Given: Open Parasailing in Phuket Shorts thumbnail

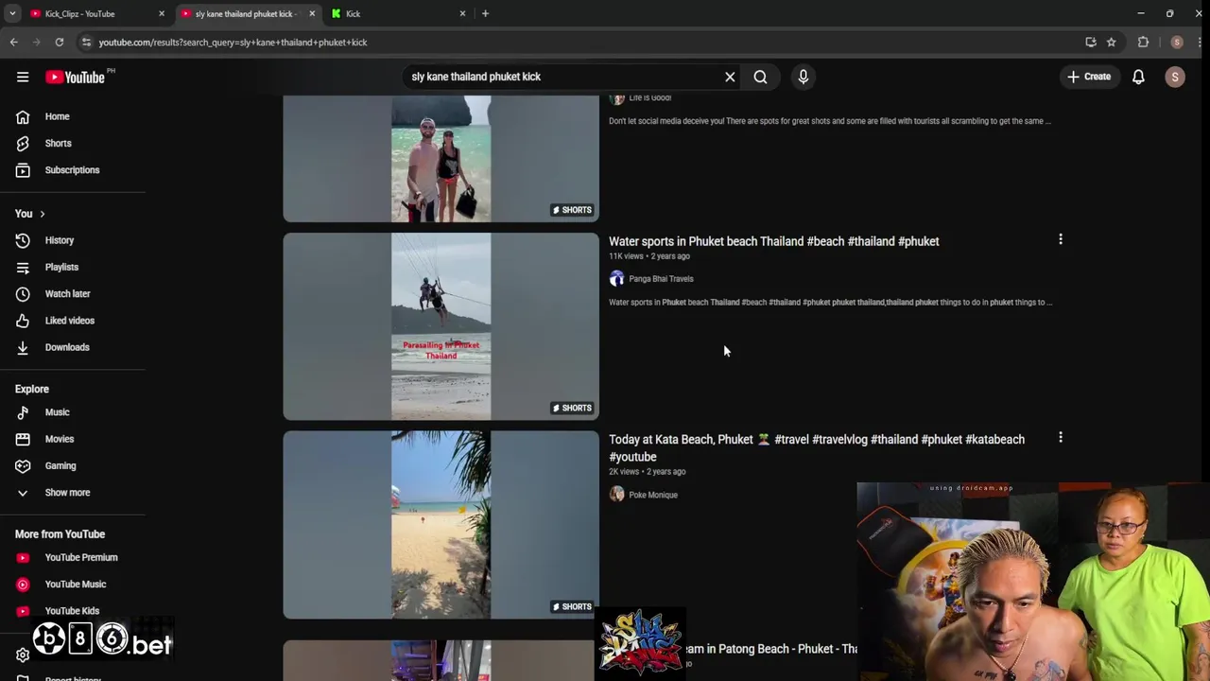Looking at the screenshot, I should pyautogui.click(x=441, y=326).
